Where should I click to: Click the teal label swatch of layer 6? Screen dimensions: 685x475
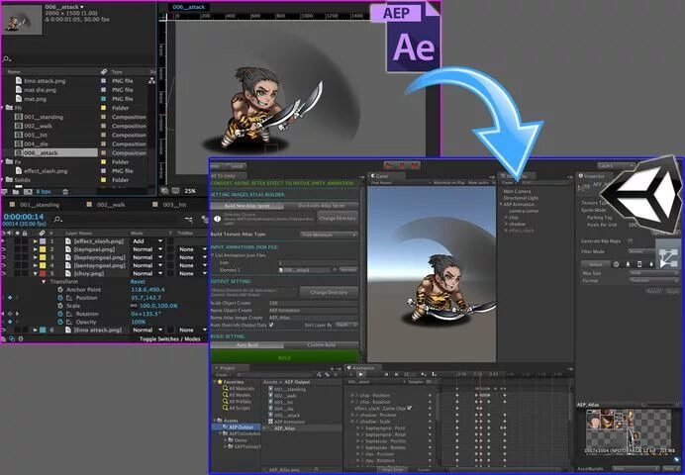(43, 331)
